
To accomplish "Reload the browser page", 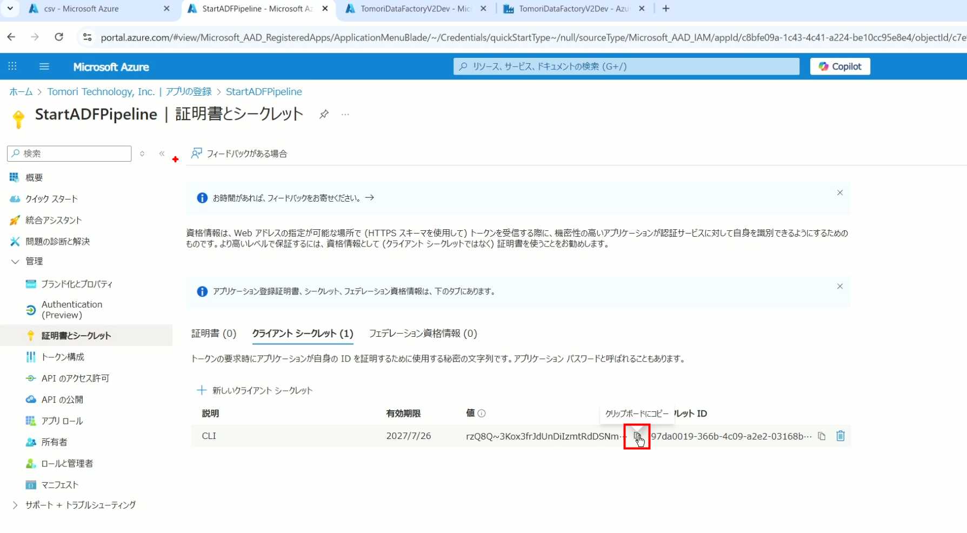I will (x=59, y=37).
